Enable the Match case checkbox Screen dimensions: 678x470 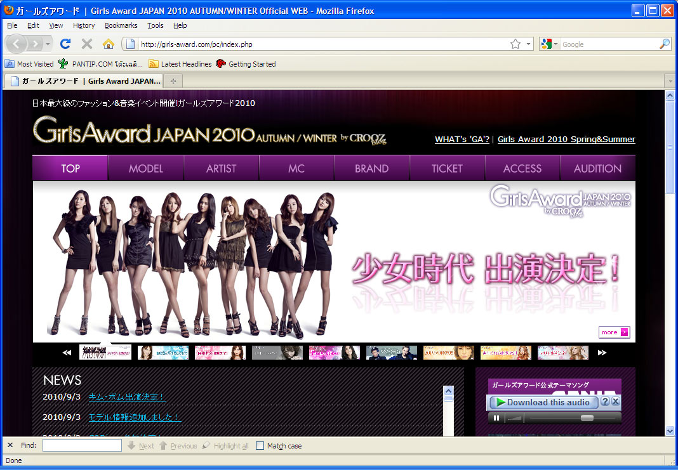pyautogui.click(x=260, y=445)
